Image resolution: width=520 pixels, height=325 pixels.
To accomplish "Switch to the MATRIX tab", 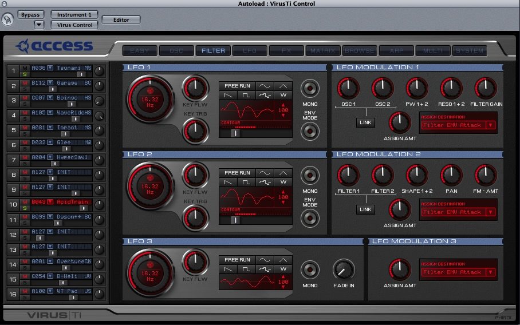I will pos(323,51).
